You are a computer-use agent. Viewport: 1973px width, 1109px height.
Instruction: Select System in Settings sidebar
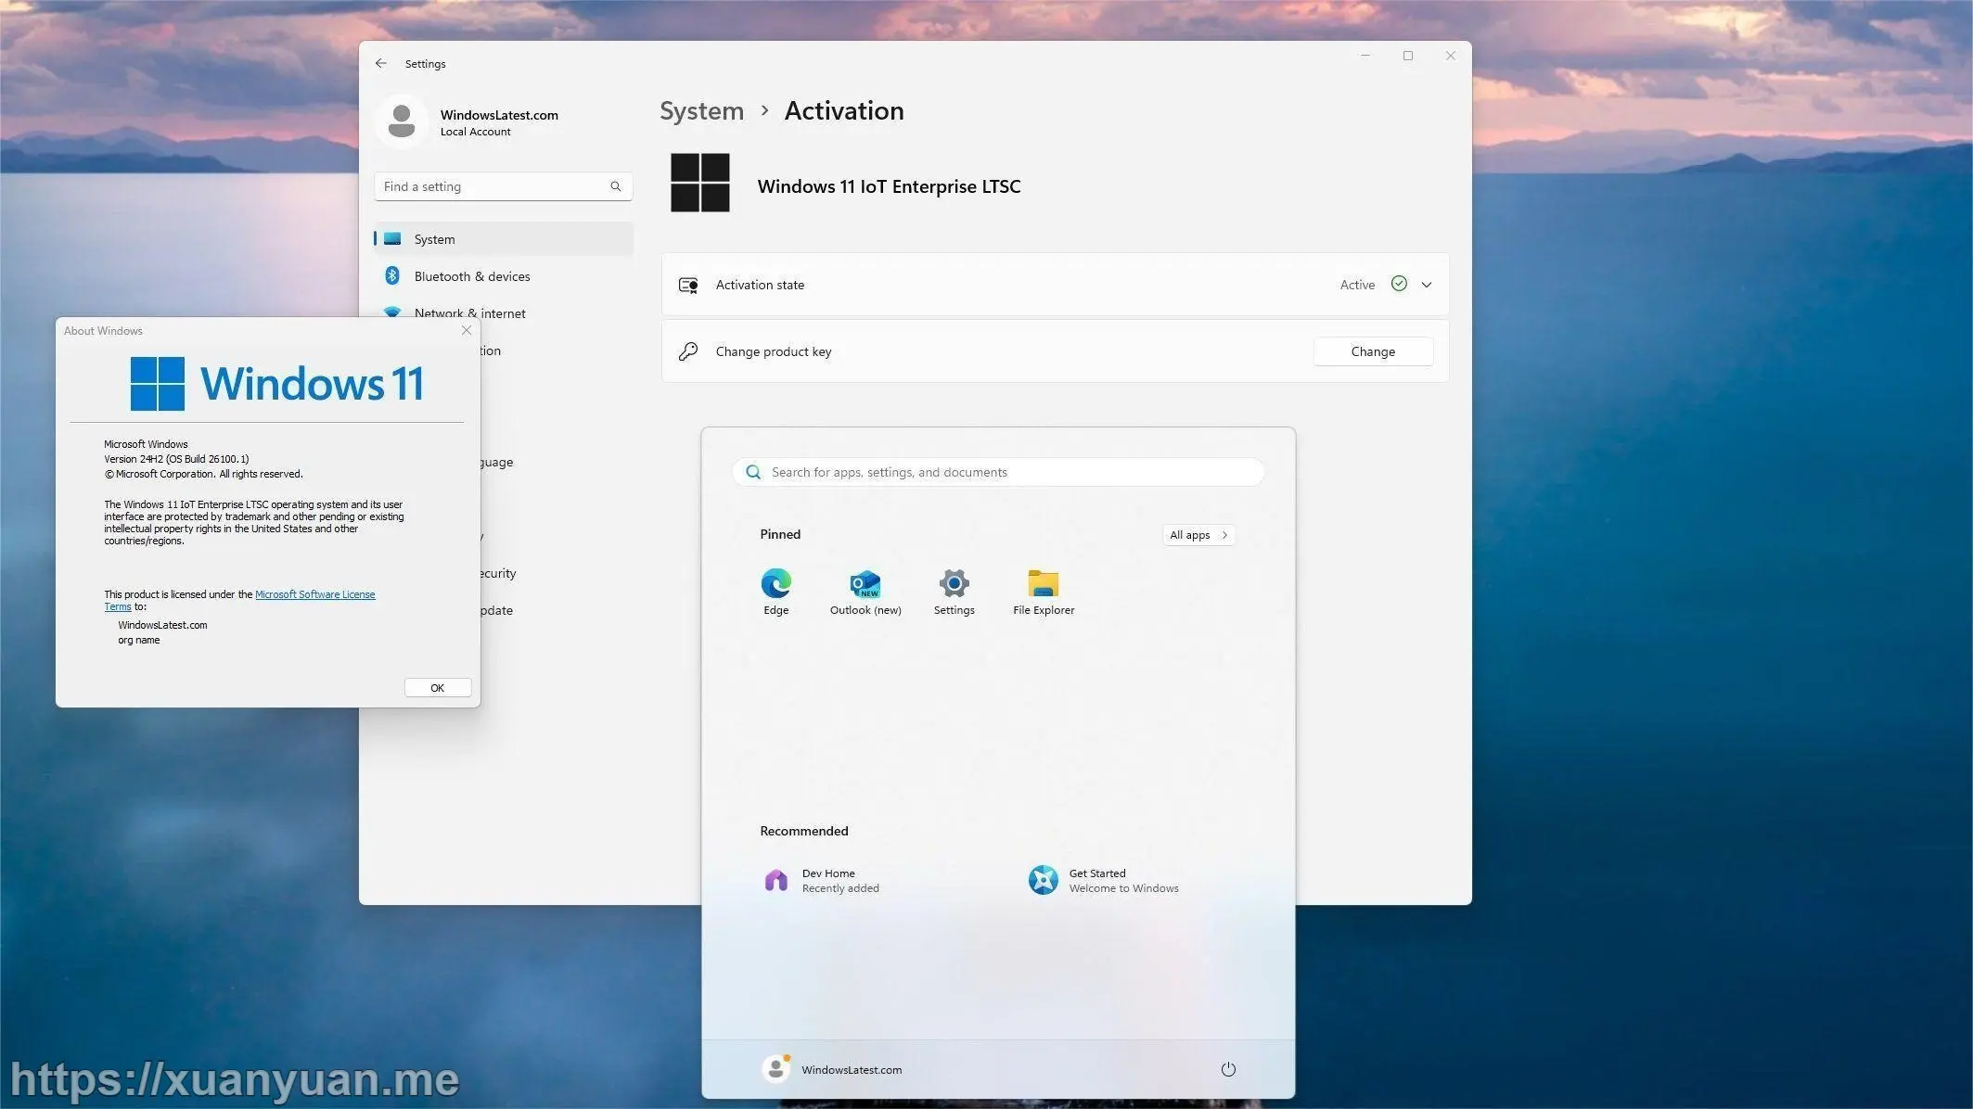click(504, 239)
